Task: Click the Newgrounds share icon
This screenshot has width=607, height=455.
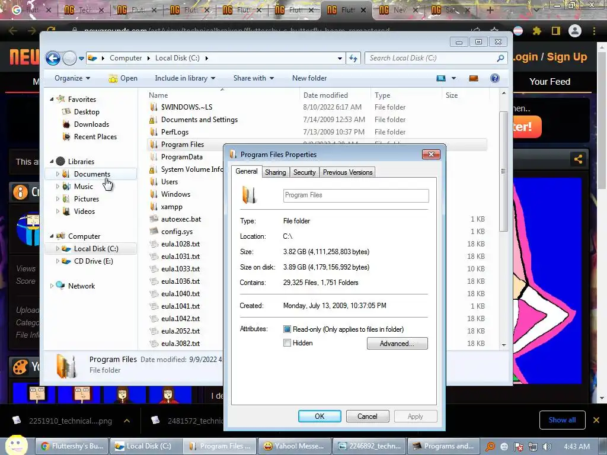Action: coord(578,159)
